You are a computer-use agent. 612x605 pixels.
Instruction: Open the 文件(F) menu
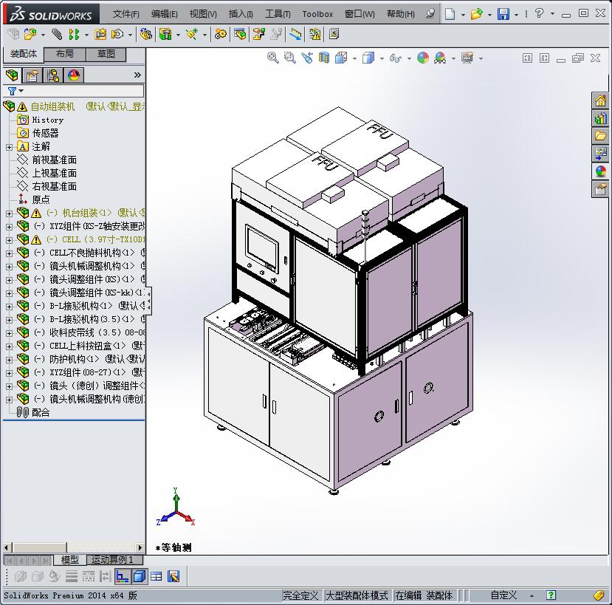(126, 14)
